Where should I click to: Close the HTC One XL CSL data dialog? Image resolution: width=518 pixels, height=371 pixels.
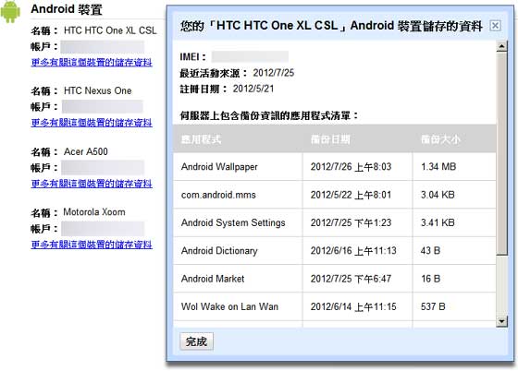[x=495, y=25]
